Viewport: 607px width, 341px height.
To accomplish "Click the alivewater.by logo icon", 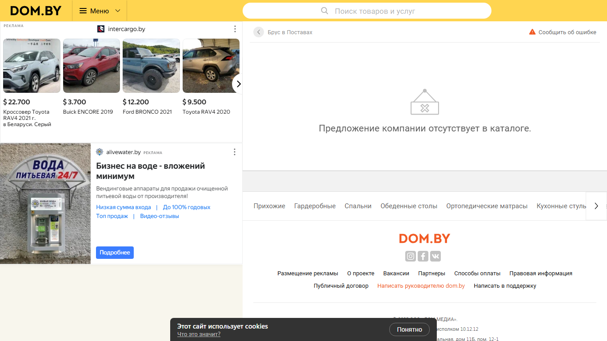I will coord(100,152).
